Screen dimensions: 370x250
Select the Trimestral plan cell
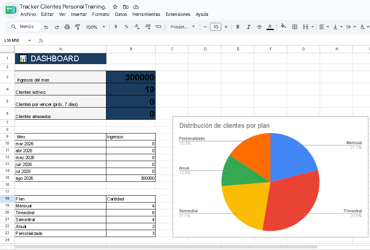point(61,213)
